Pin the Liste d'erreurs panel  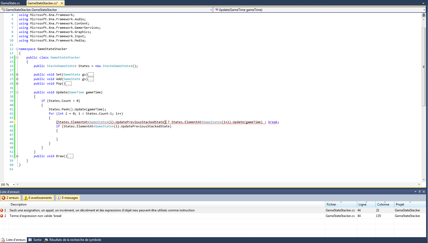(420, 192)
